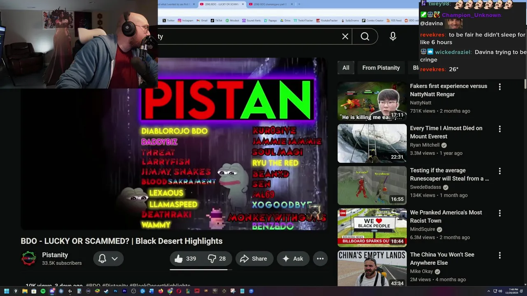527x296 pixels.
Task: Switch to BDO shenanigans part 3 tab
Action: 270,4
